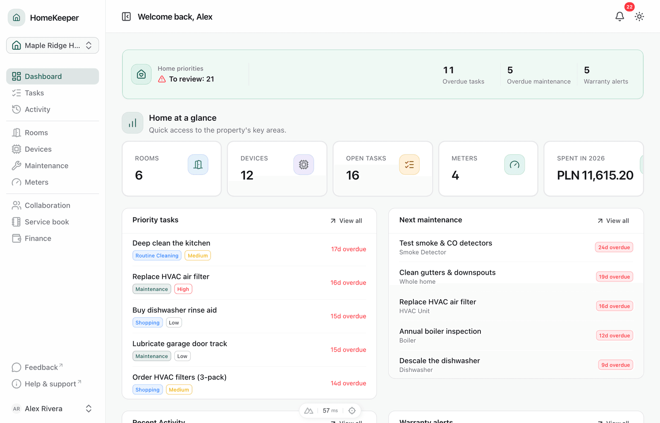Open the Spent in 2026 card
Viewport: 660px width, 423px height.
click(x=594, y=169)
